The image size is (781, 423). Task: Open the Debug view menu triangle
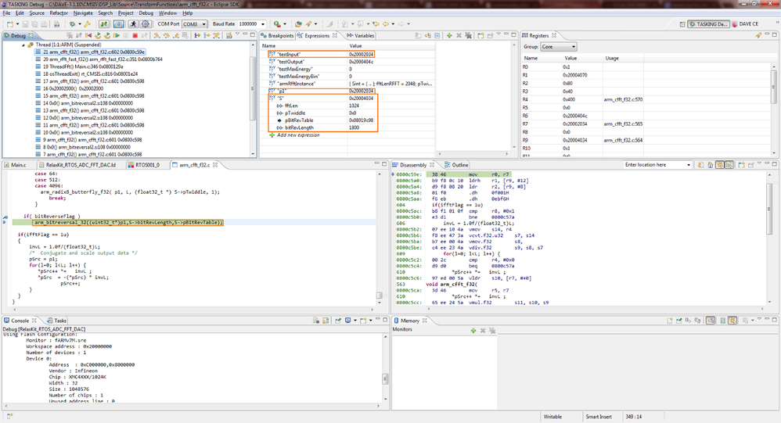(x=237, y=34)
